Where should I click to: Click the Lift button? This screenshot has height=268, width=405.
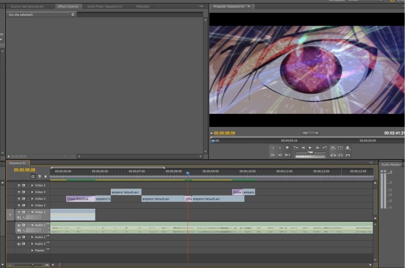333,155
